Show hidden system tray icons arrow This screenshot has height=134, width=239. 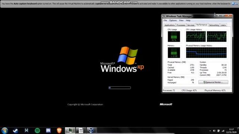pyautogui.click(x=210, y=131)
